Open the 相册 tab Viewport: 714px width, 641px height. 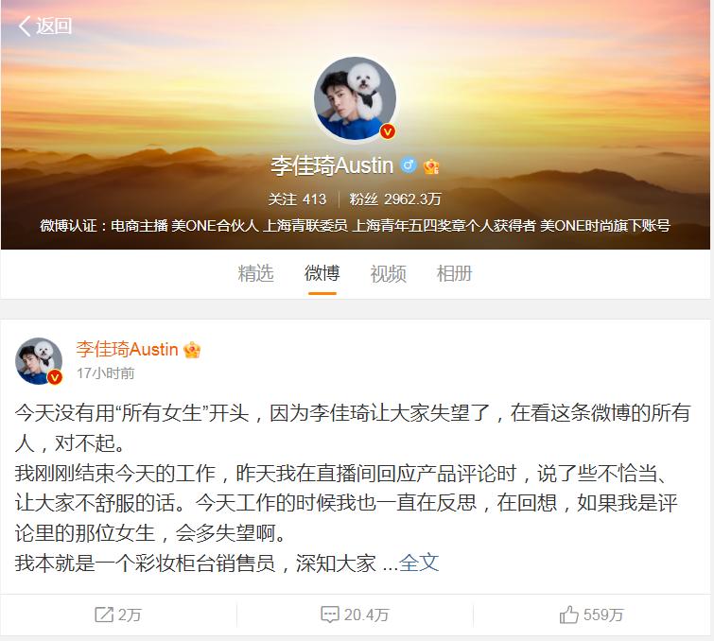(454, 273)
